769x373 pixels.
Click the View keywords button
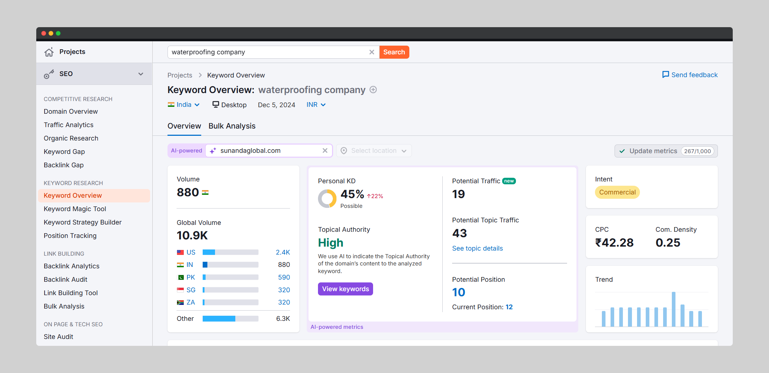(345, 289)
